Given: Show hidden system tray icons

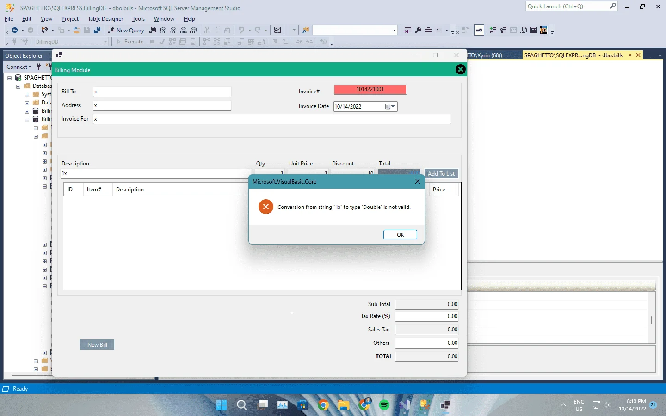Looking at the screenshot, I should (x=563, y=405).
